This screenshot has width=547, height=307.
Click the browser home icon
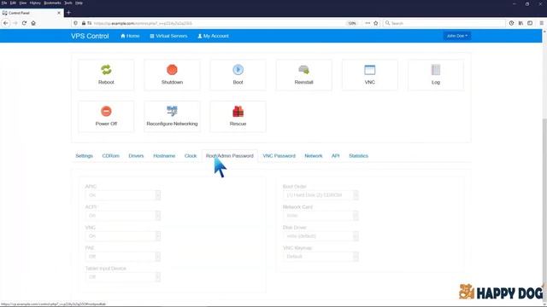click(x=33, y=23)
